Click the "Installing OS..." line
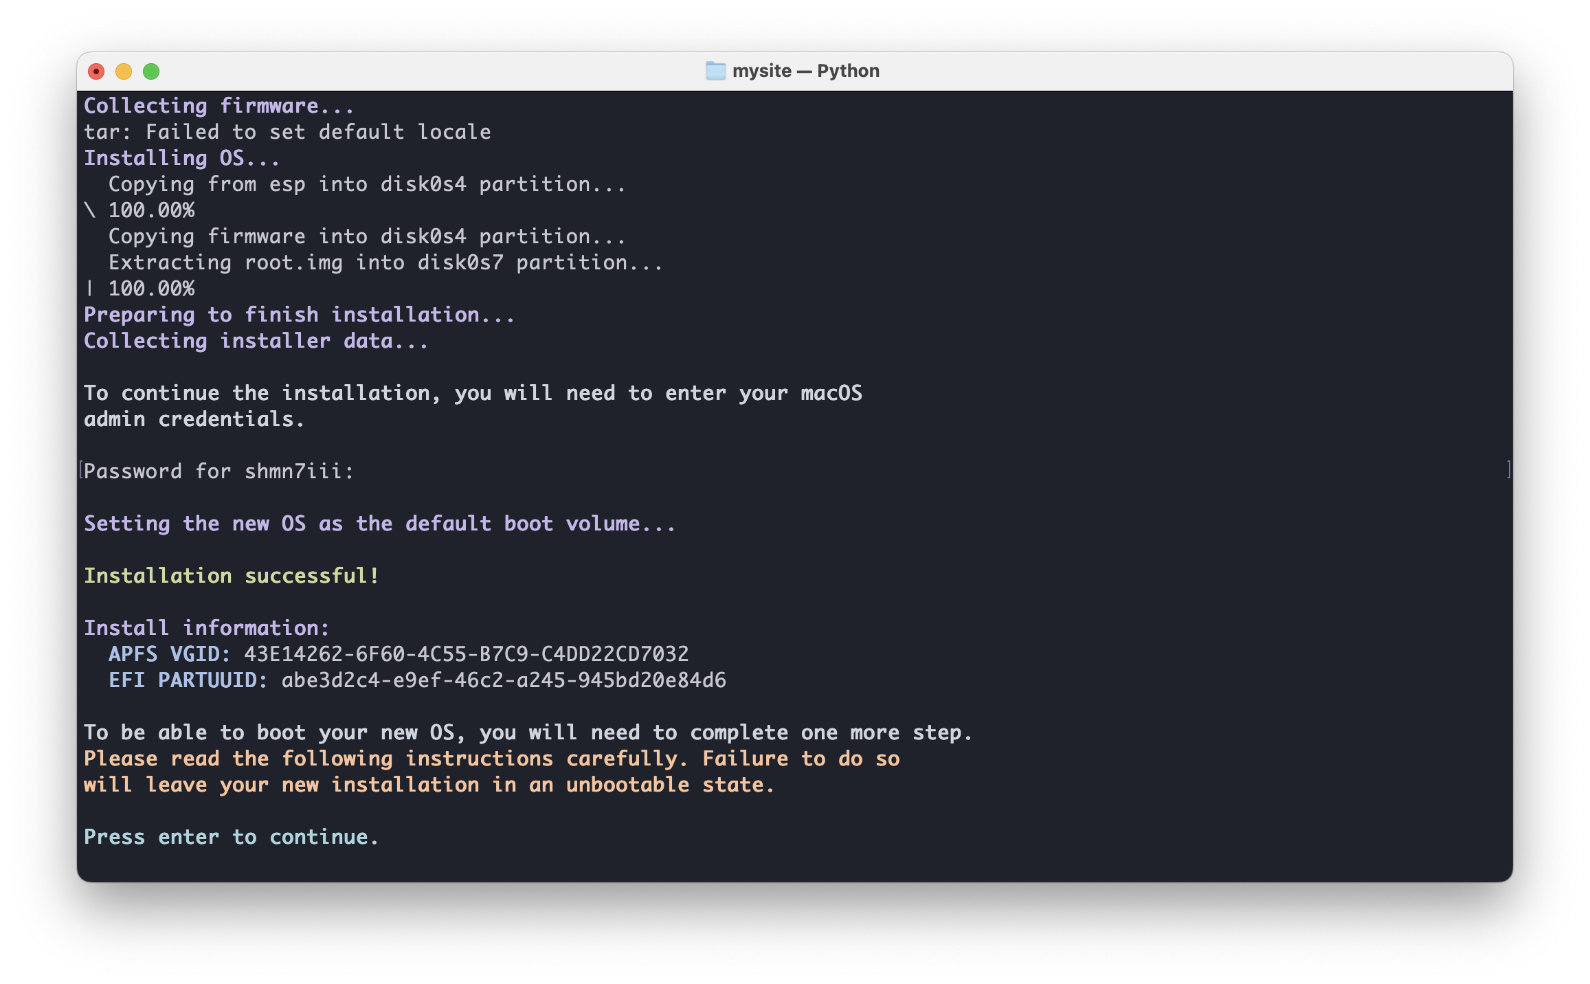 [181, 158]
